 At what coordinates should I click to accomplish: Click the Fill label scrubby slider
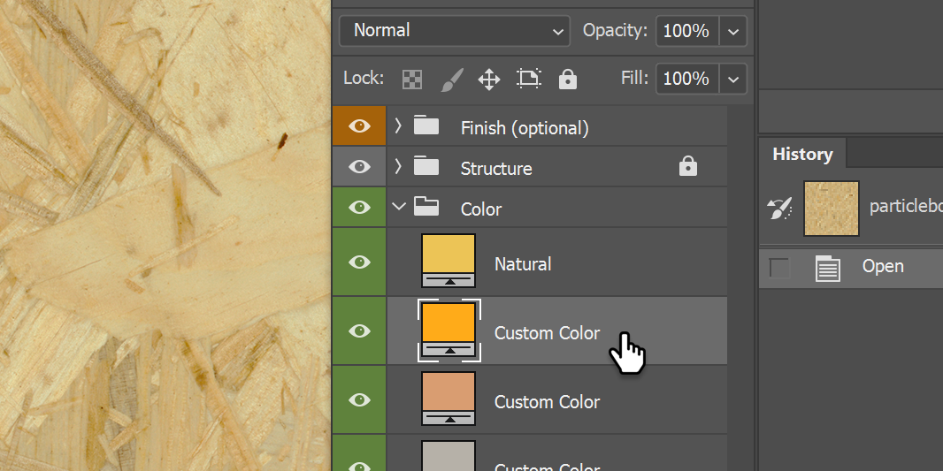[635, 78]
